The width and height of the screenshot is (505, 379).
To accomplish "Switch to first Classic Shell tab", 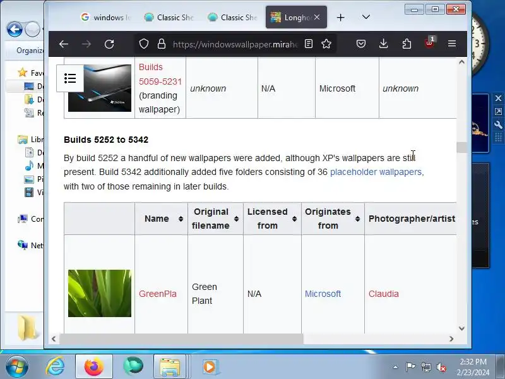I will tap(169, 18).
